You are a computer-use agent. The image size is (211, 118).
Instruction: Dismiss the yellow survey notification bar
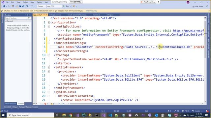[x=209, y=11]
